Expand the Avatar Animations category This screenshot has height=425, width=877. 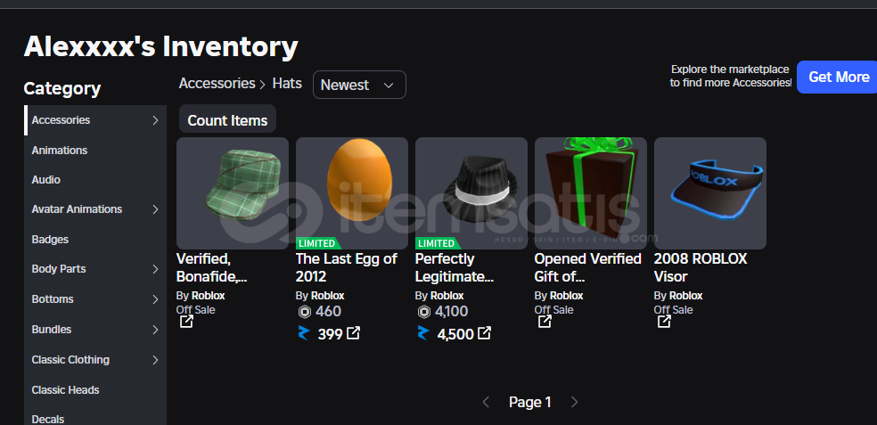click(155, 209)
